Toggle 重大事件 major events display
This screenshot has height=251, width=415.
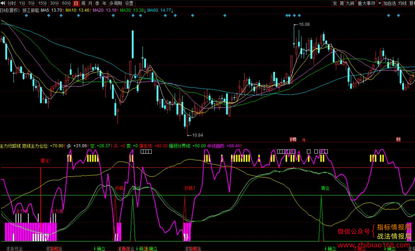tap(366, 3)
